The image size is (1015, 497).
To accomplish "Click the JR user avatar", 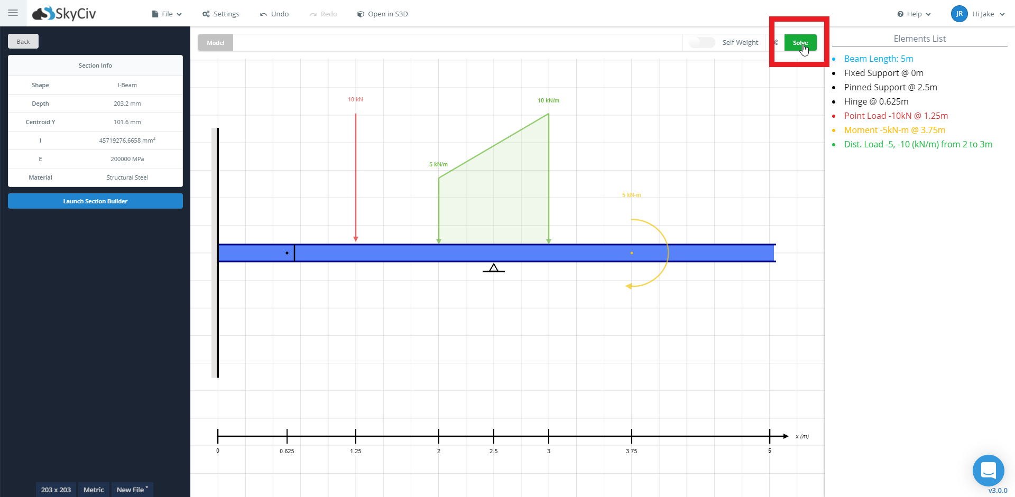I will click(959, 14).
